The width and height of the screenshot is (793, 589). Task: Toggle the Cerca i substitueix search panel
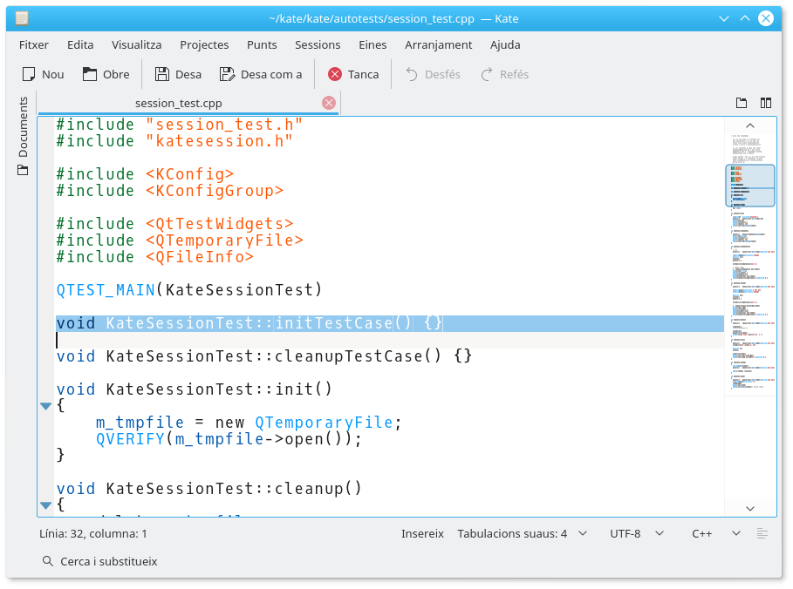click(x=99, y=562)
